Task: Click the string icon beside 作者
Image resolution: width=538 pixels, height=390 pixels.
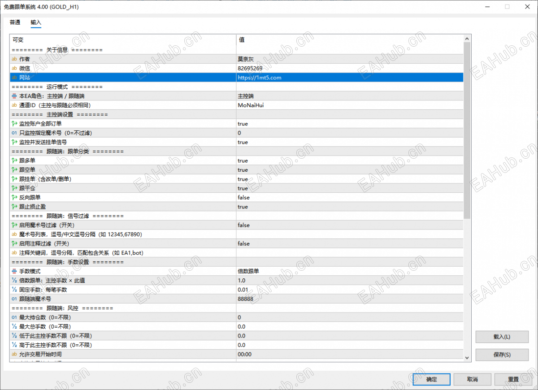Action: coord(14,59)
